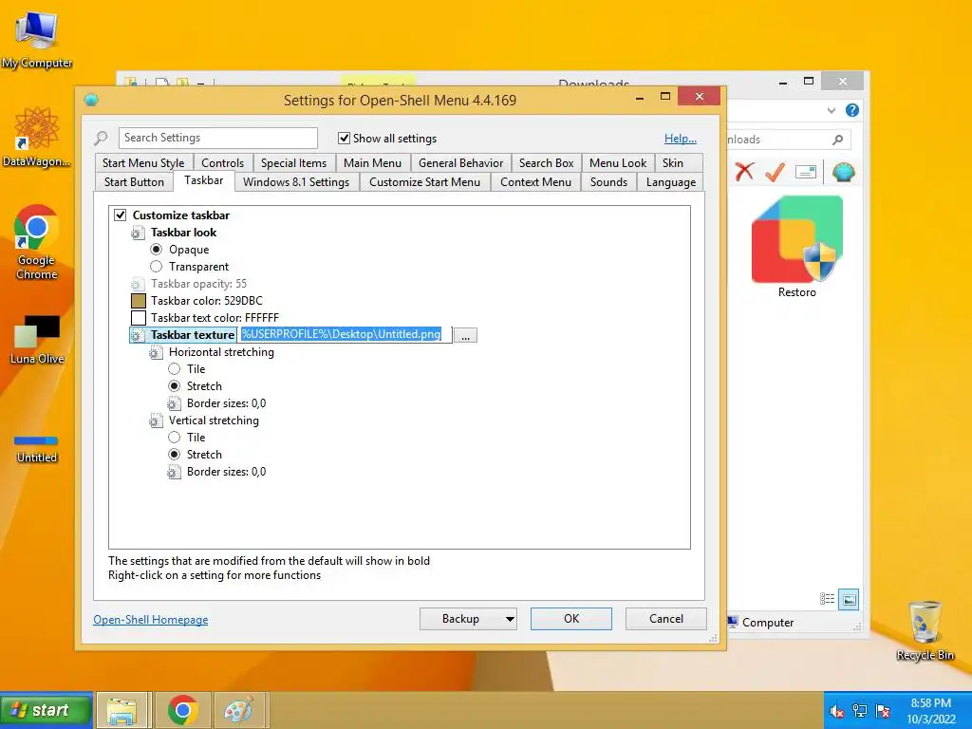Click the search icon in Downloads search box
Viewport: 972px width, 729px height.
[837, 140]
